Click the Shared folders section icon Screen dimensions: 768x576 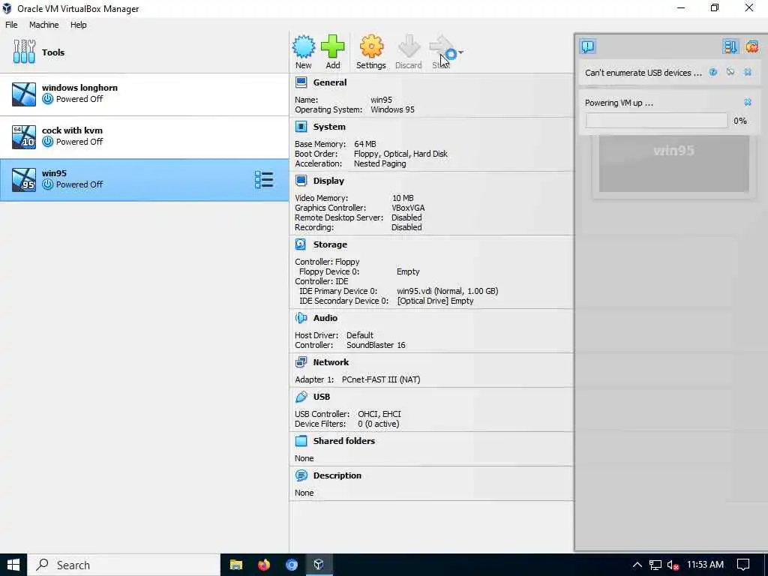[x=301, y=441]
